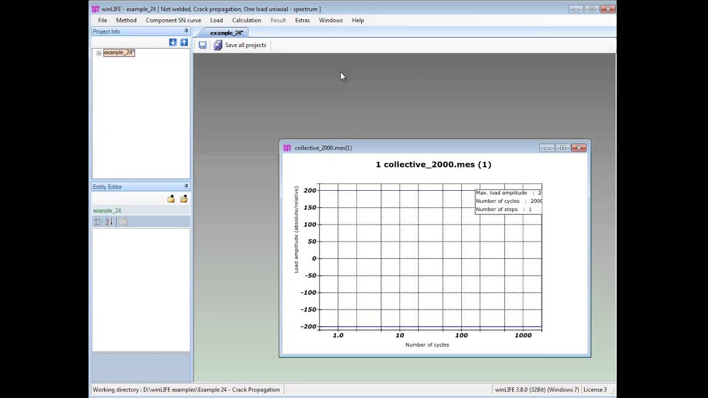The image size is (708, 398).
Task: Switch to the example_24* tab
Action: coord(226,33)
